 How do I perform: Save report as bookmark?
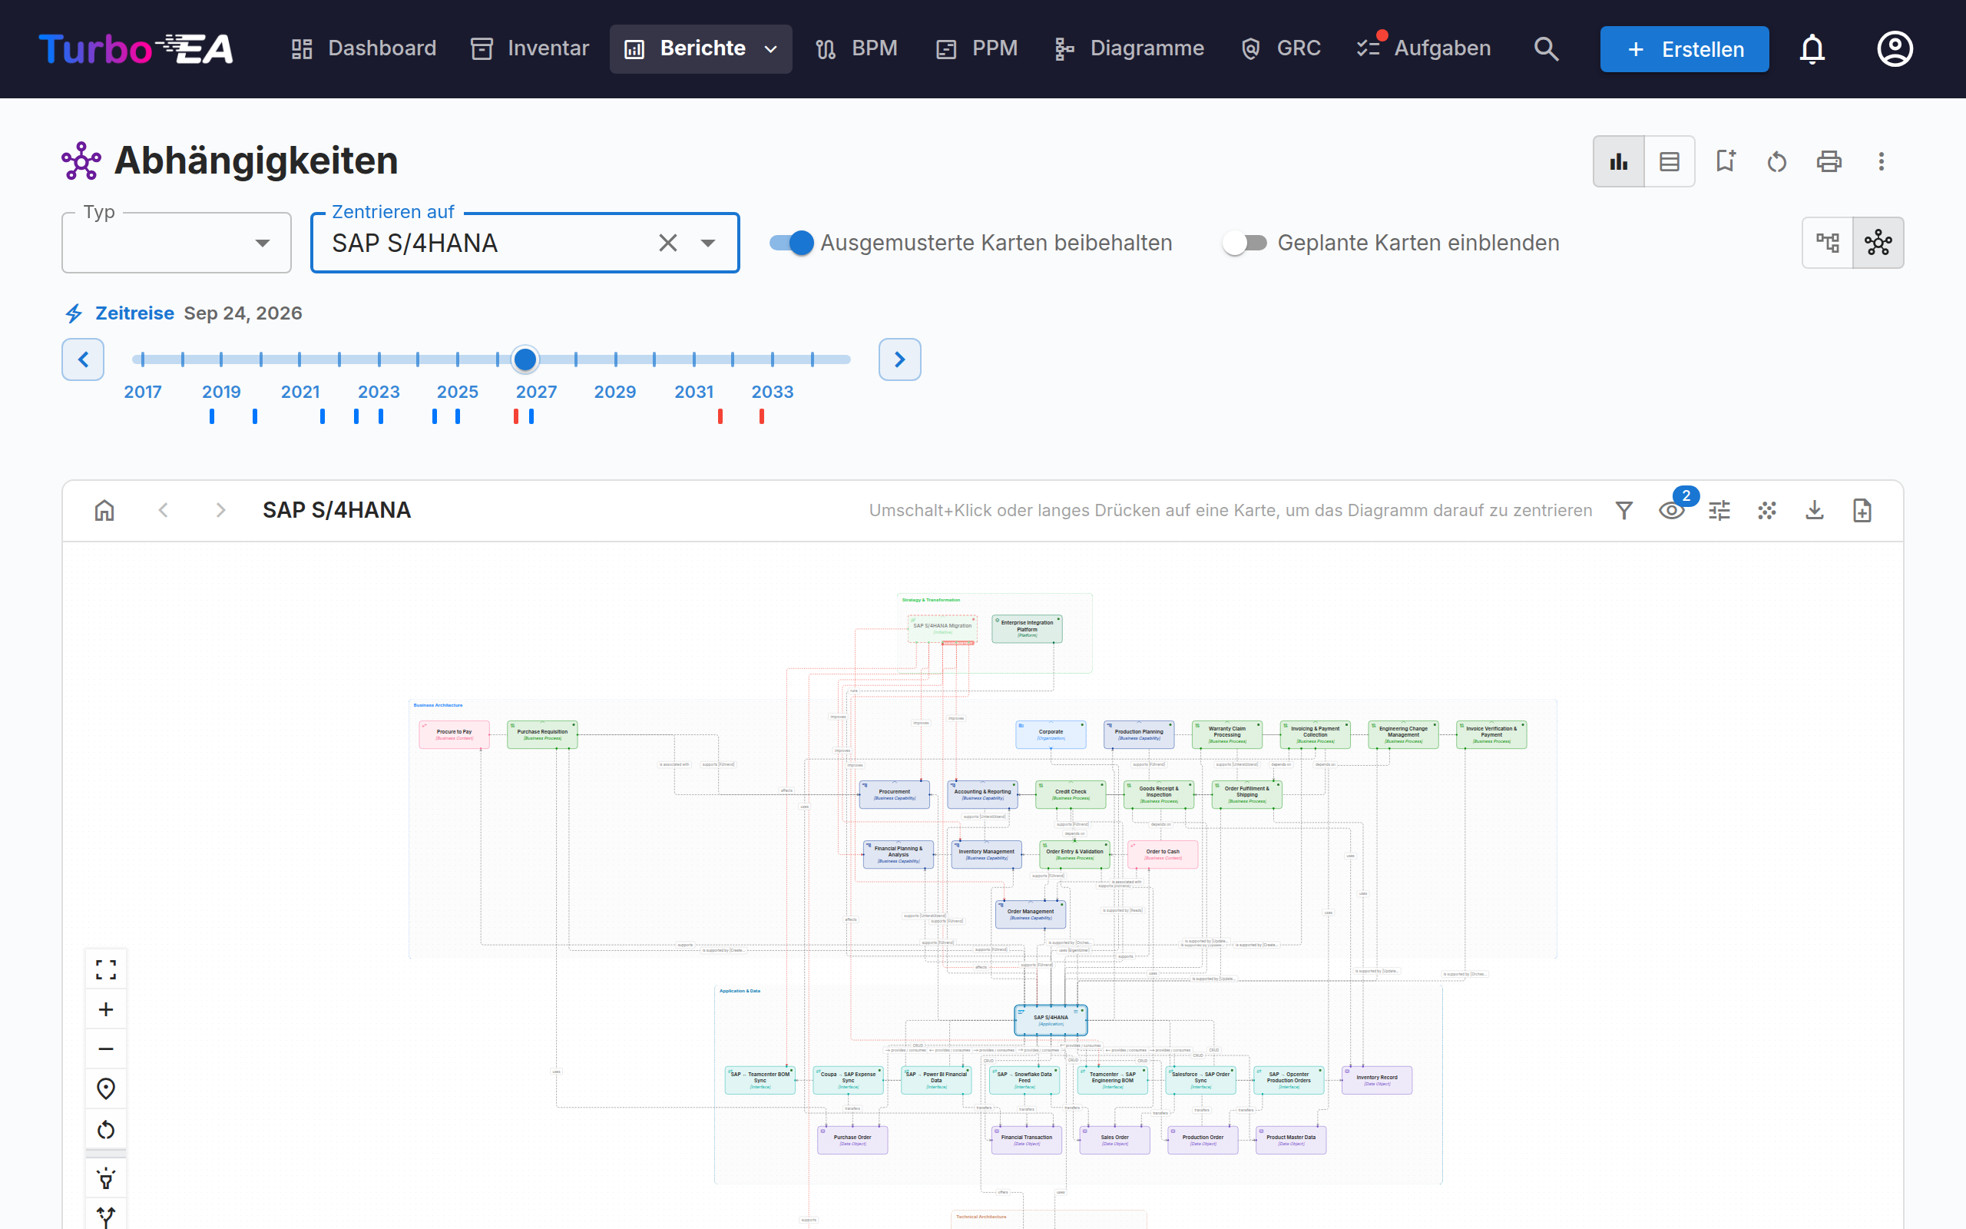tap(1725, 161)
